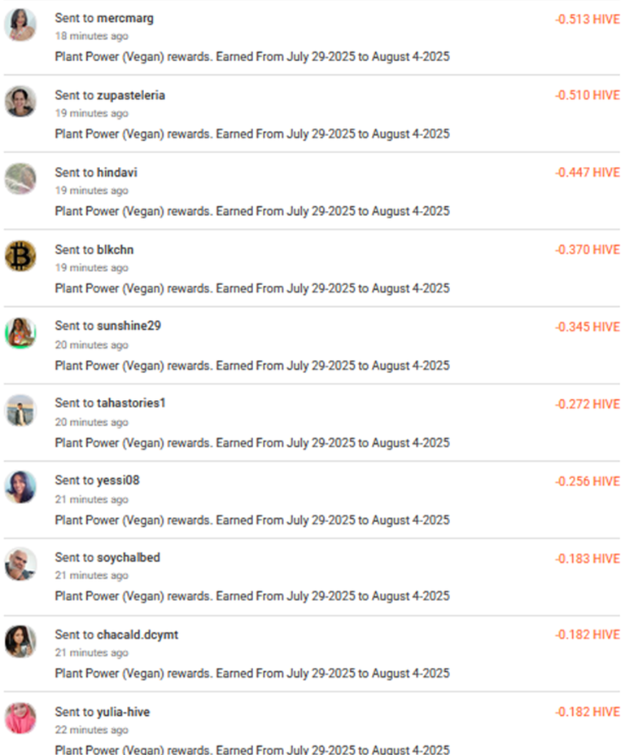Viewport: 625px width, 755px height.
Task: Visit the mercmarg username link
Action: 125,19
